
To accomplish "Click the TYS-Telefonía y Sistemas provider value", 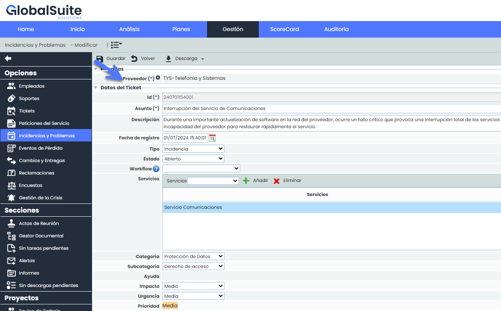I will coord(194,78).
